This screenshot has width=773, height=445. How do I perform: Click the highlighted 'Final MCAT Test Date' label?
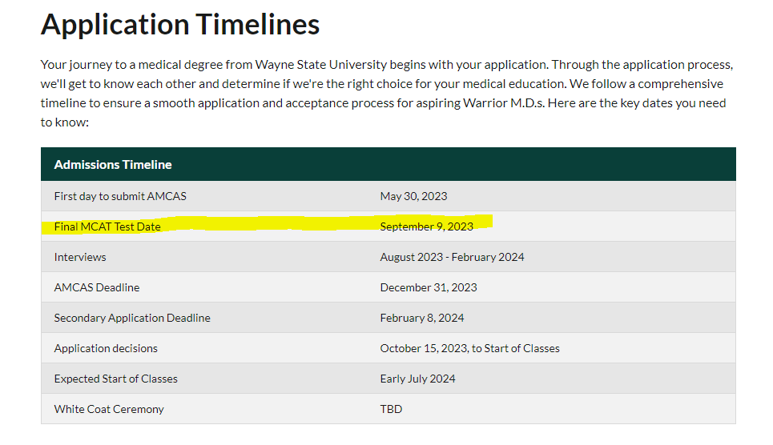tap(107, 227)
